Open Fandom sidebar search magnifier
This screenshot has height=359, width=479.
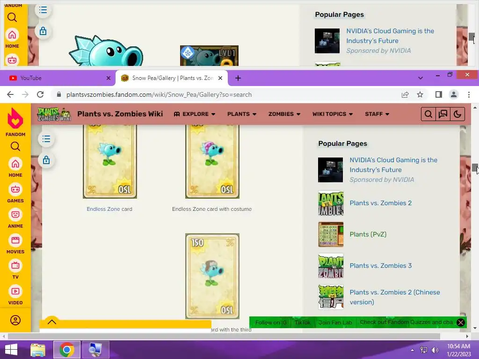click(15, 146)
